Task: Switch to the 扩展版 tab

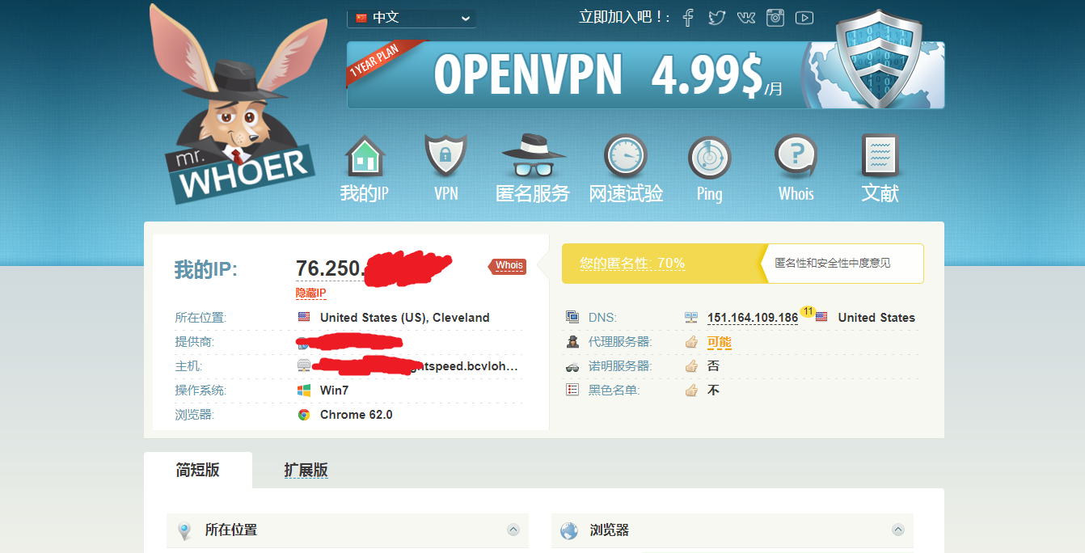Action: [x=306, y=471]
